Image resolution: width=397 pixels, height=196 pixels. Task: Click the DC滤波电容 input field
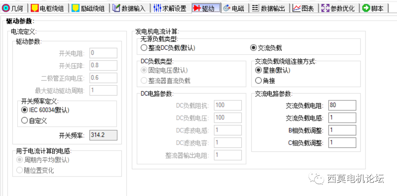click(228, 143)
